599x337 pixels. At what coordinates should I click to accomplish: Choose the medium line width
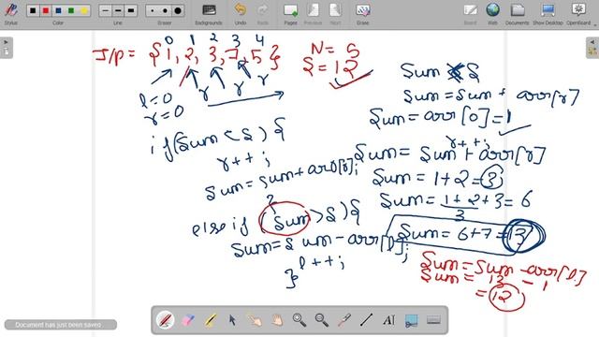click(x=118, y=10)
